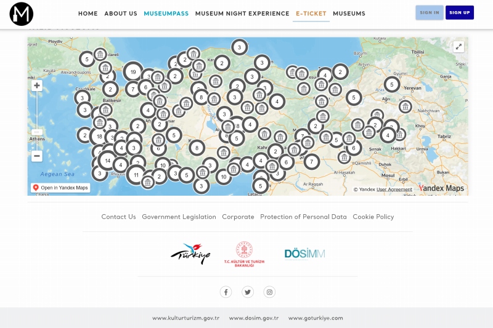Click the DÖSİMM logo

tap(304, 254)
